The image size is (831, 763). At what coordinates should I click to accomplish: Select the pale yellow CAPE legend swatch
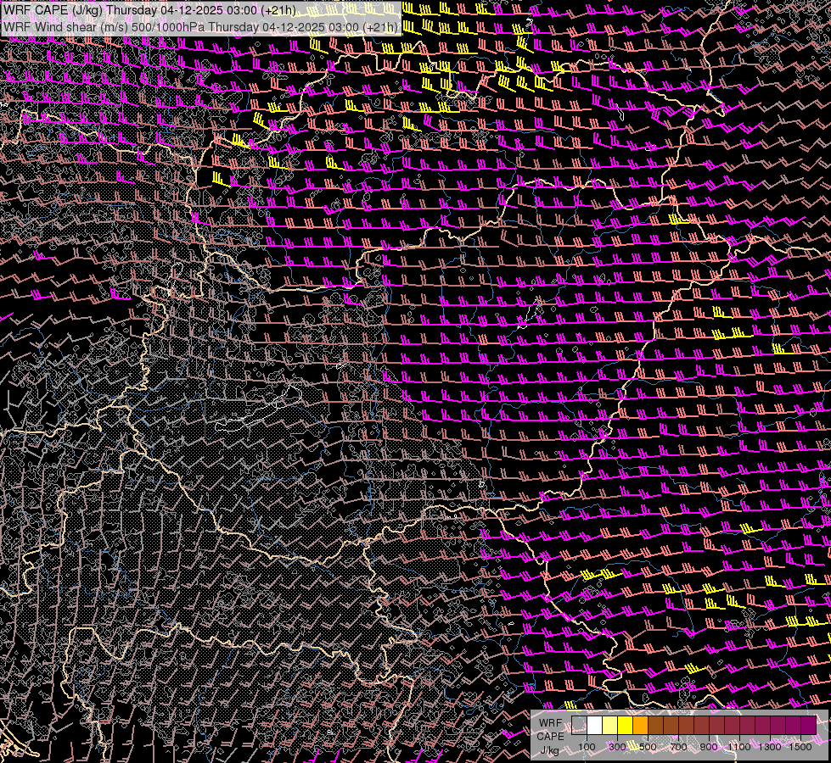click(610, 725)
